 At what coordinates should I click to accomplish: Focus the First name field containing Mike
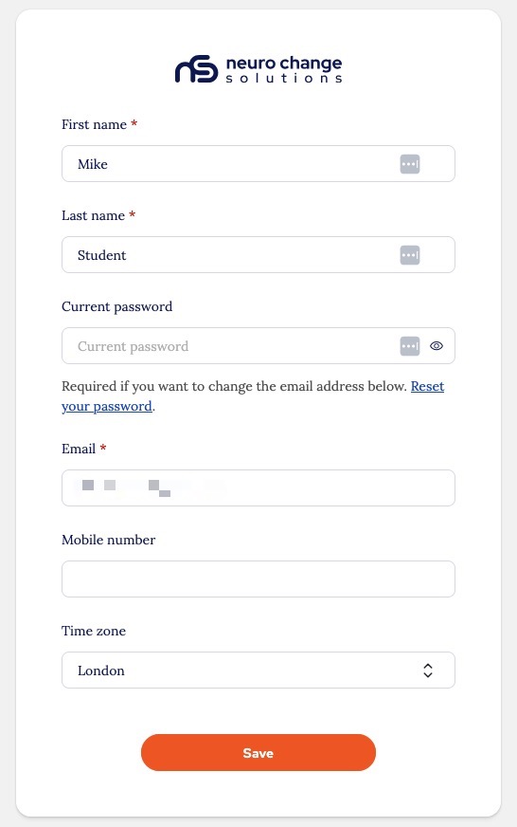[x=258, y=163]
